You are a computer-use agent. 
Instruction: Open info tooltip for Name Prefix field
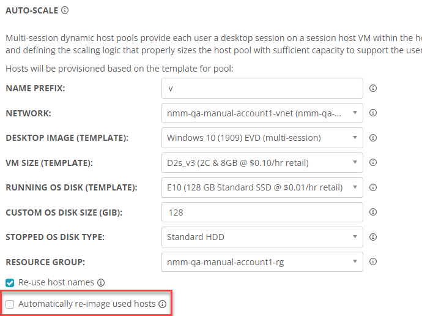click(372, 88)
